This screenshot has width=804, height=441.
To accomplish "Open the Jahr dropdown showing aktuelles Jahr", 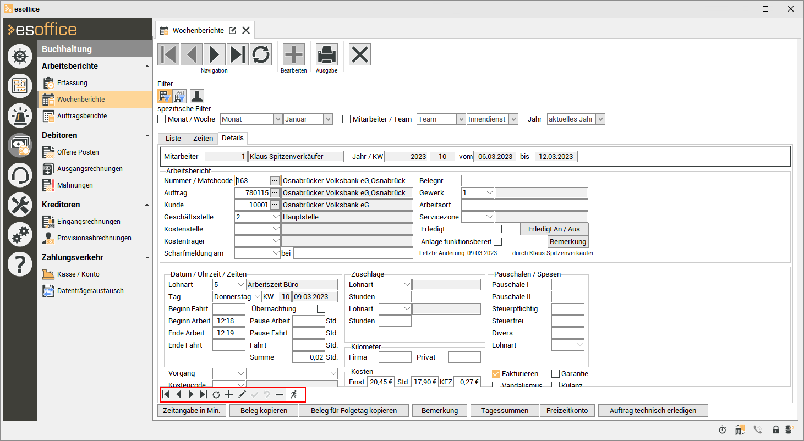I will 600,119.
